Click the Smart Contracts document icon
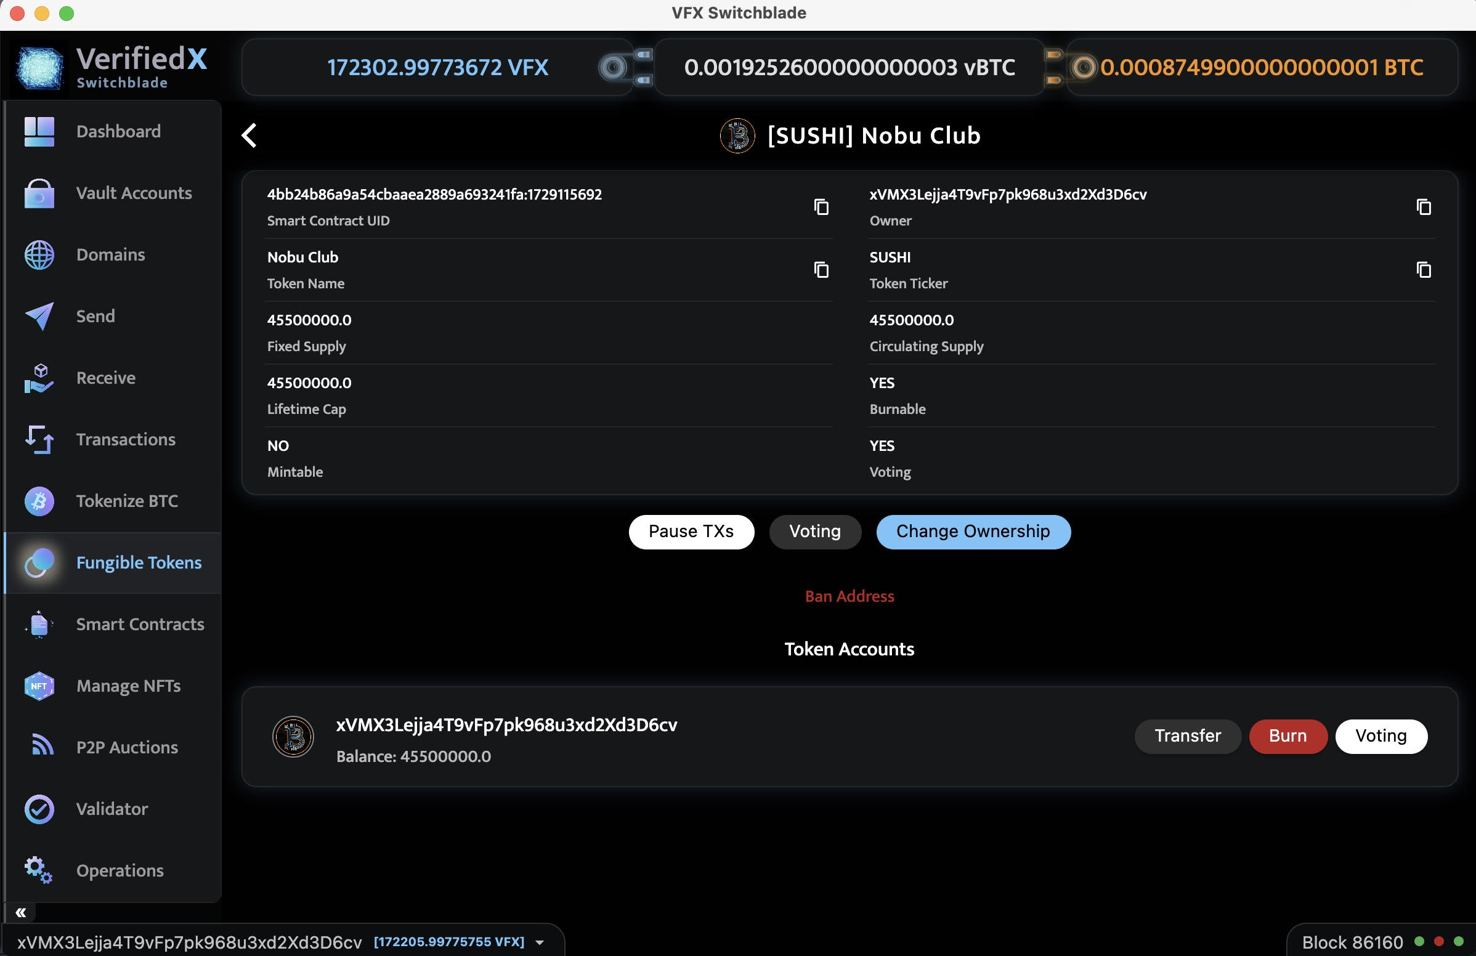Viewport: 1476px width, 956px height. point(39,625)
